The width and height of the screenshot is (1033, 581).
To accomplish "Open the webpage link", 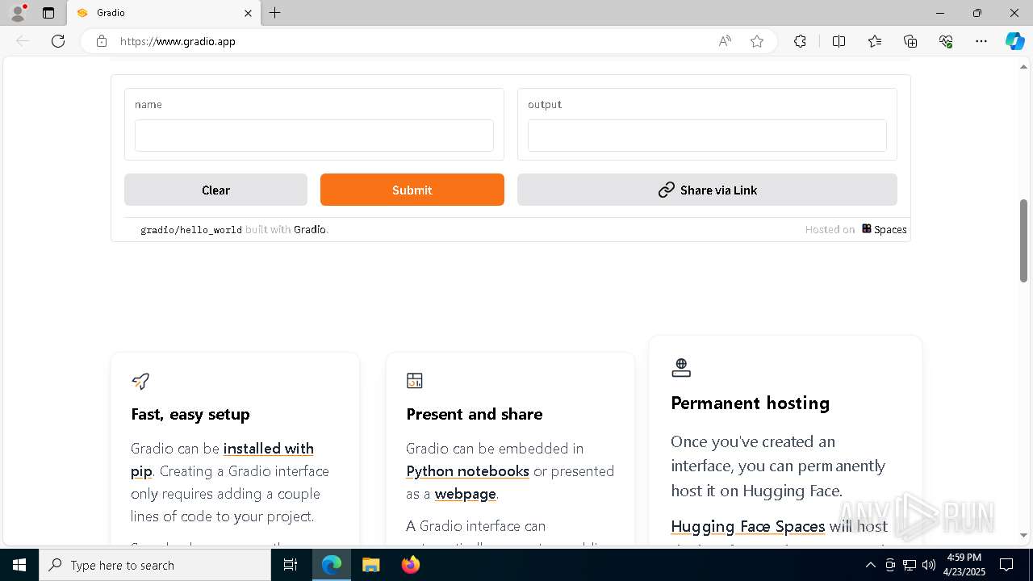I will click(x=466, y=494).
